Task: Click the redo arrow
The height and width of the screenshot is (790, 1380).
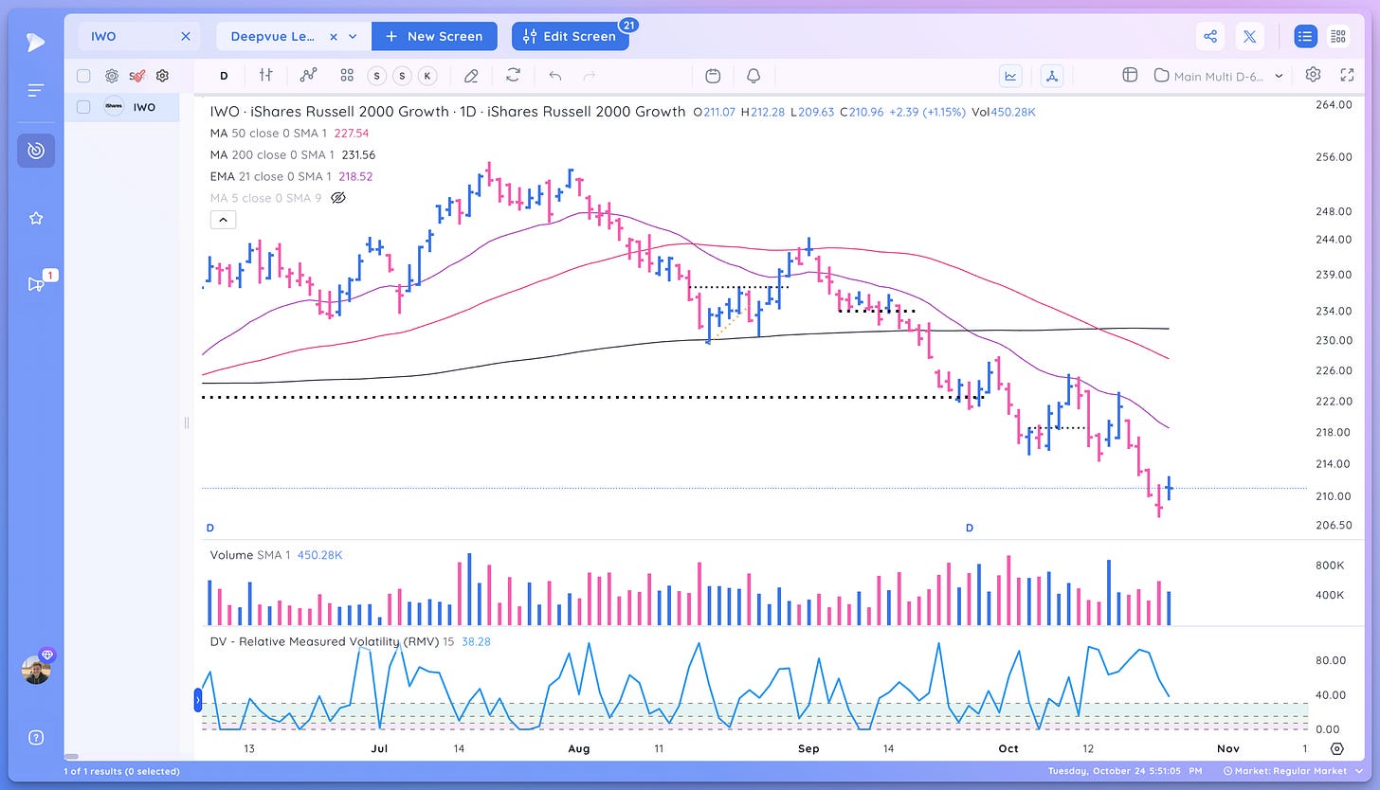Action: point(589,76)
